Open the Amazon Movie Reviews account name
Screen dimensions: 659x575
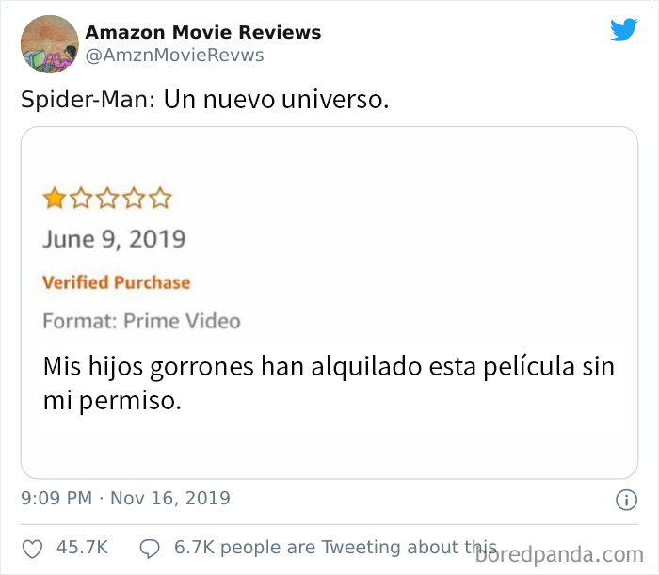(203, 32)
